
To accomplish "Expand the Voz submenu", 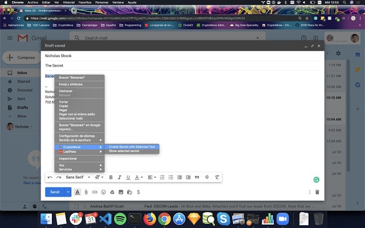I will tap(79, 165).
